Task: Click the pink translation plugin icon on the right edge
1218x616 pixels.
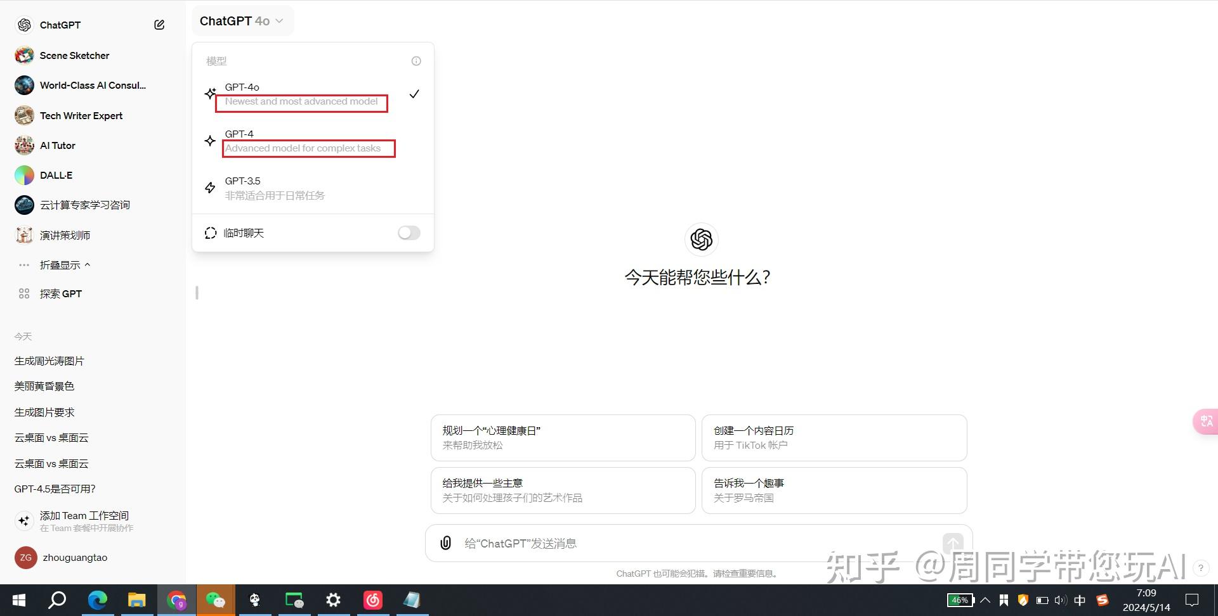Action: [x=1205, y=421]
